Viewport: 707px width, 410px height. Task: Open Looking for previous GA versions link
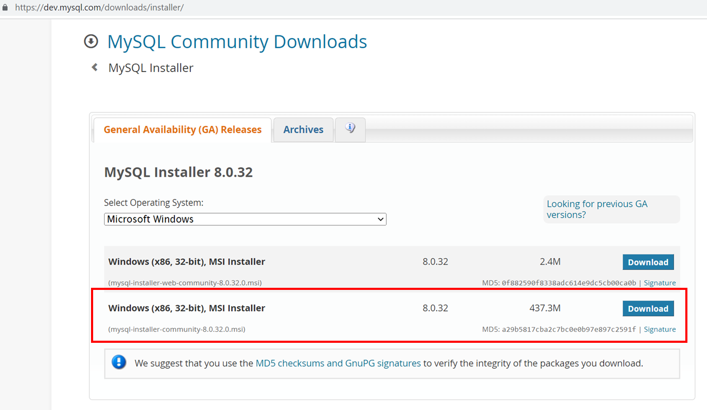coord(597,209)
